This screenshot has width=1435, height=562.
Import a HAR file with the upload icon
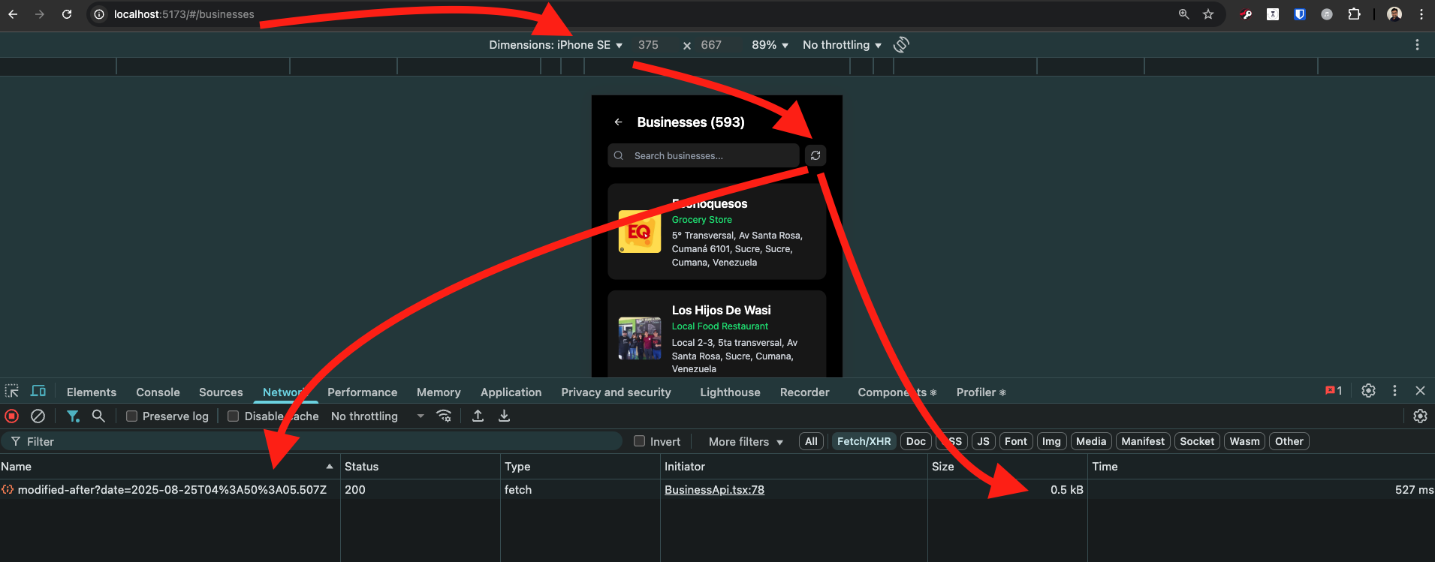478,416
